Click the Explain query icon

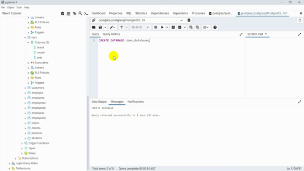pos(173,28)
